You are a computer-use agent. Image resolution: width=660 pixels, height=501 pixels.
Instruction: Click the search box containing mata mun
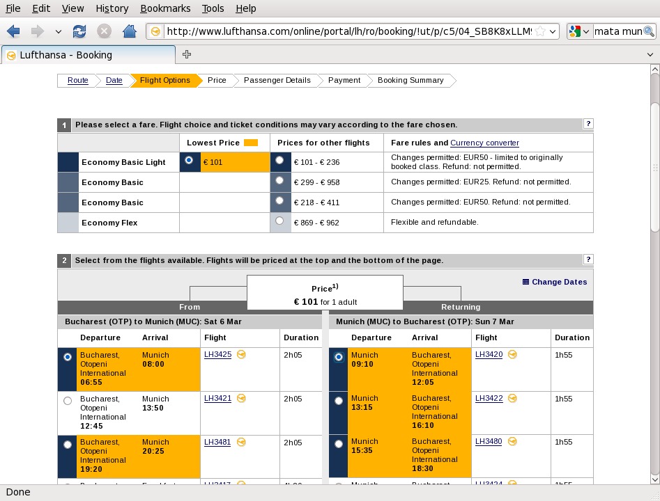coord(618,31)
